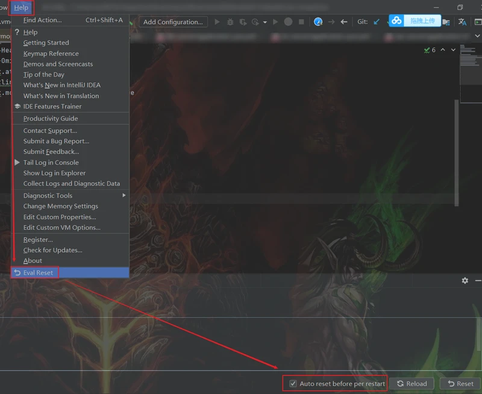This screenshot has height=394, width=482.
Task: Select Submit a Bug Report
Action: pyautogui.click(x=70, y=141)
